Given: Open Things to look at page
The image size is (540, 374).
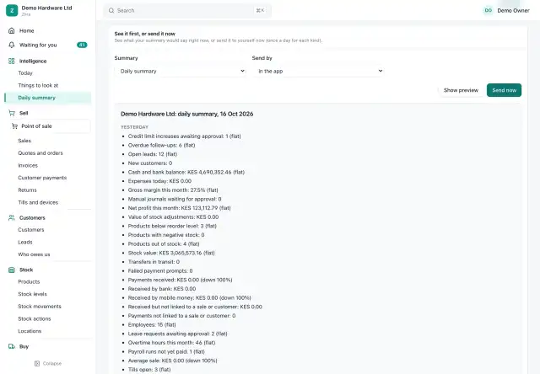Looking at the screenshot, I should pyautogui.click(x=38, y=85).
